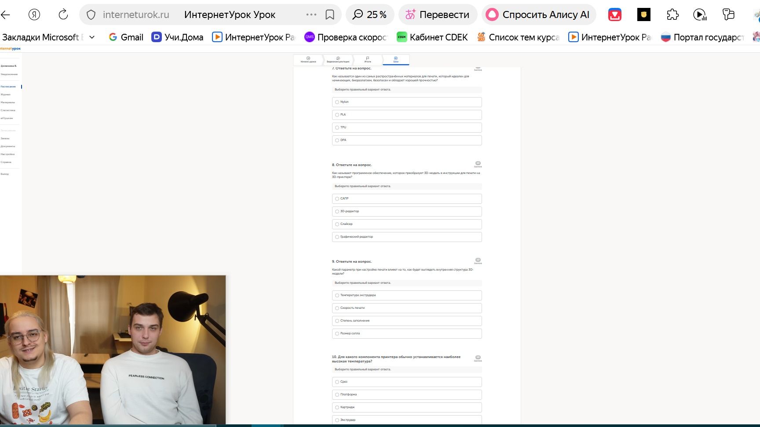Viewport: 760px width, 427px height.
Task: Switch to the Итоги lesson tab
Action: click(x=368, y=60)
